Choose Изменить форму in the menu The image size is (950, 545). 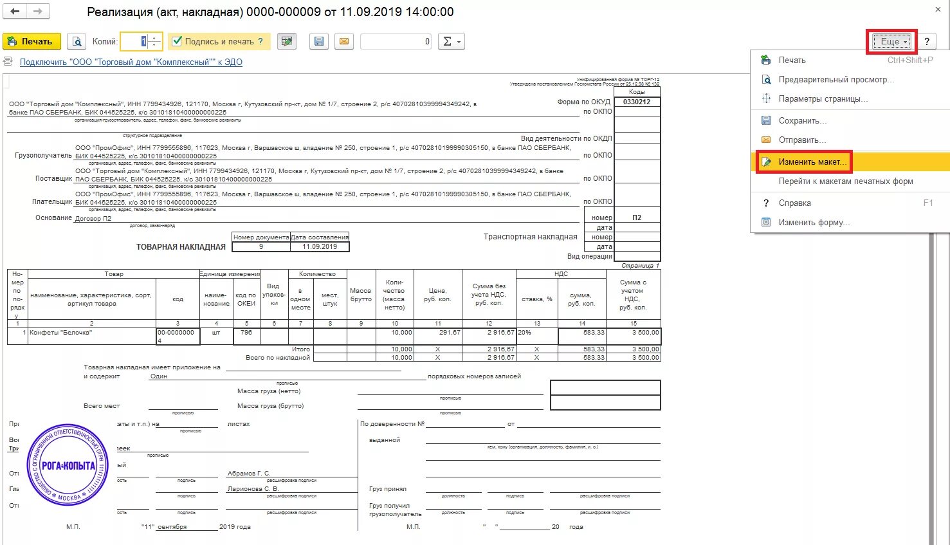[849, 222]
